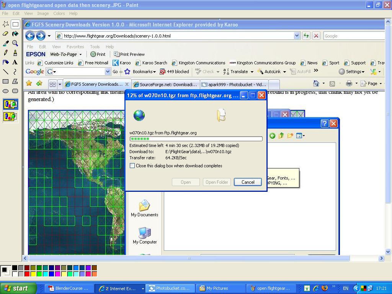This screenshot has width=392, height=294.
Task: Select the Polygon tool
Action: (15, 81)
